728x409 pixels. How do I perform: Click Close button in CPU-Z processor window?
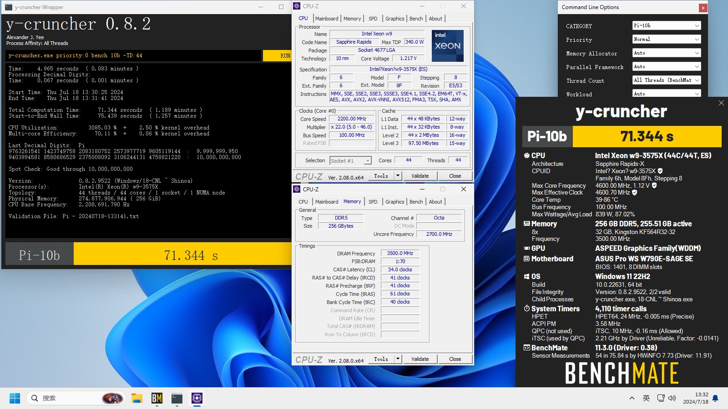coord(455,176)
